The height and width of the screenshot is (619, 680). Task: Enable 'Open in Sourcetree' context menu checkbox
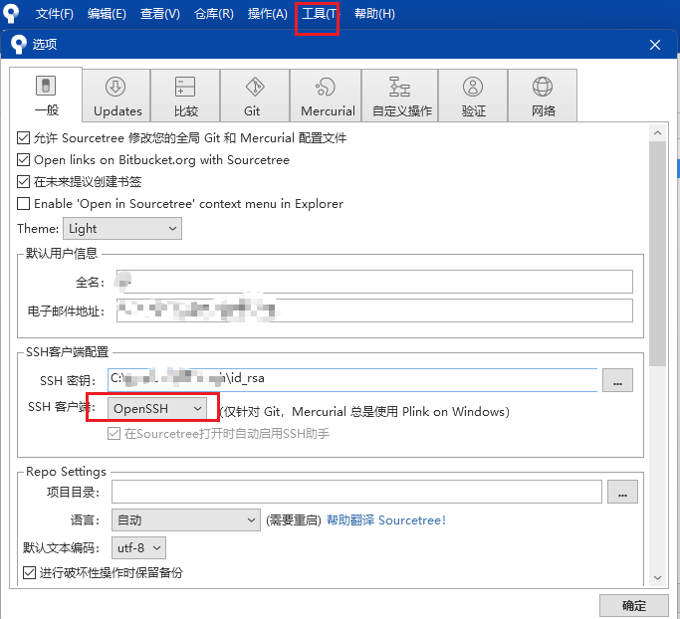24,203
